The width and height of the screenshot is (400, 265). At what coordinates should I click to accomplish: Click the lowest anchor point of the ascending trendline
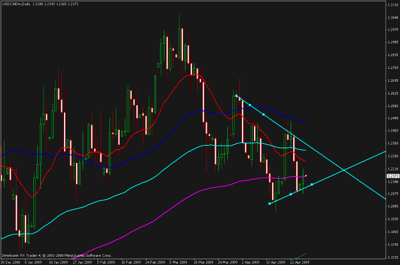[x=269, y=204]
